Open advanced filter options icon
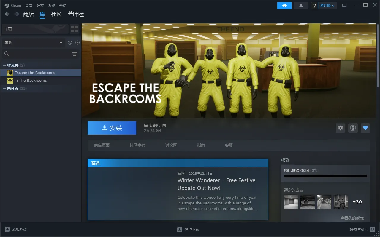The width and height of the screenshot is (380, 237). 75,54
